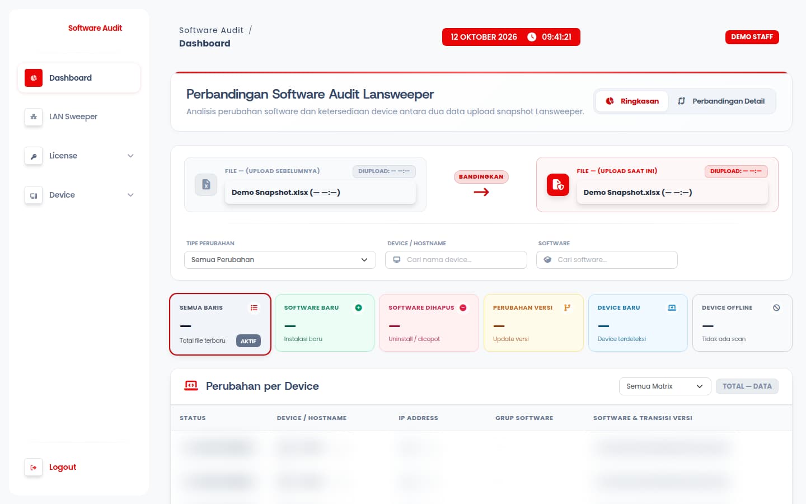Viewport: 806px width, 504px height.
Task: Click the clock icon in the date banner
Action: click(532, 37)
